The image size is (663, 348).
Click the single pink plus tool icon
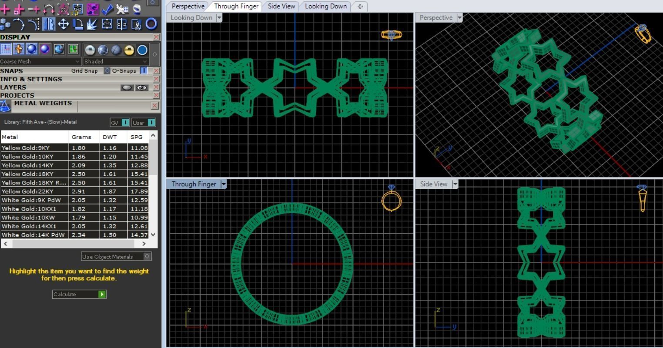[x=5, y=9]
